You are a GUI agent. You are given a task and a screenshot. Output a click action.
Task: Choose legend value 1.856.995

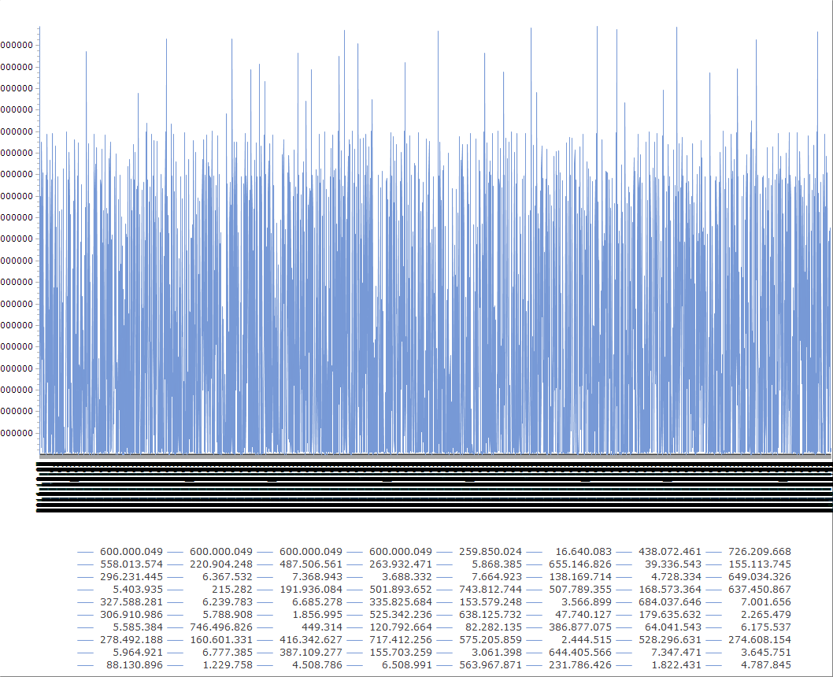[x=317, y=614]
